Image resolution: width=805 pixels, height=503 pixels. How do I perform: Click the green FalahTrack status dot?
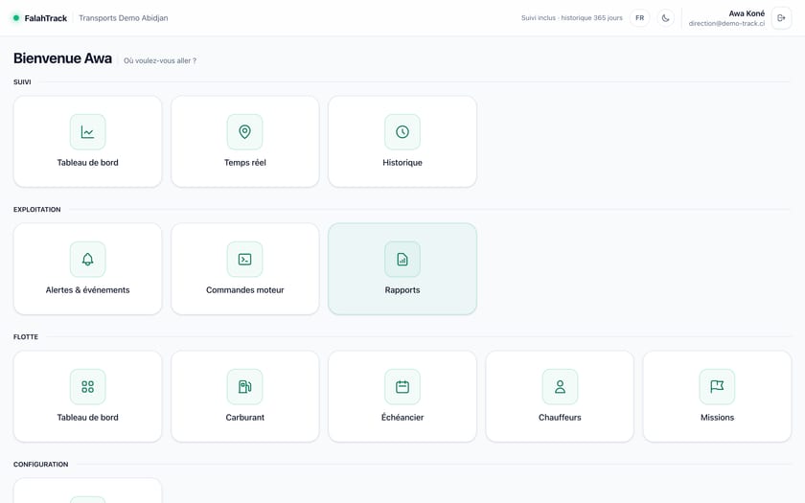16,18
